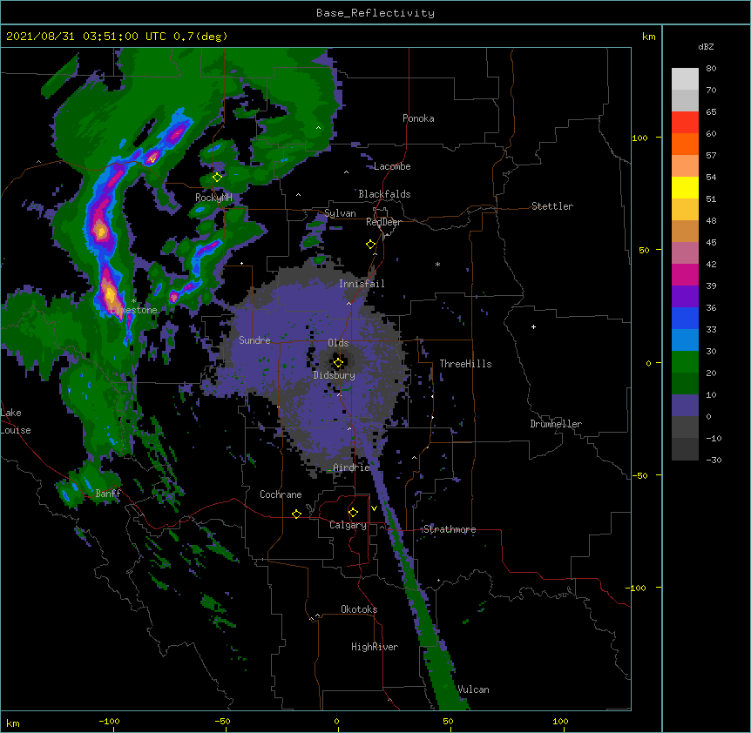751x733 pixels.
Task: Click the Didsbury town label
Action: point(335,375)
